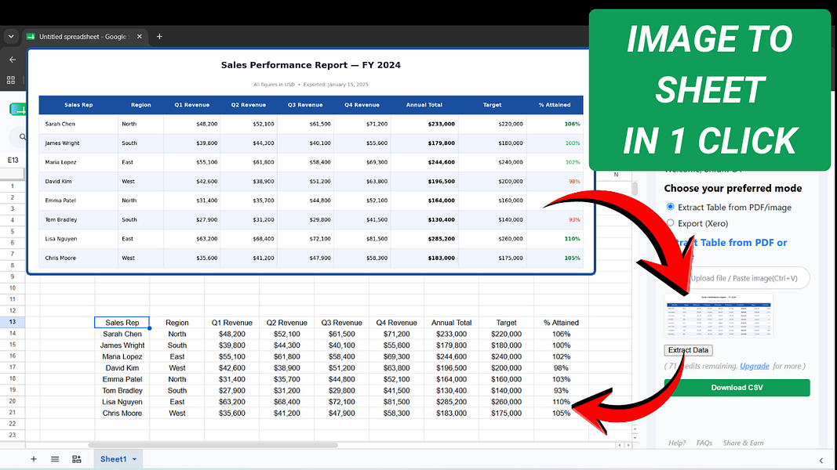This screenshot has height=470, width=837.
Task: Open the Share & Earn link
Action: (743, 443)
